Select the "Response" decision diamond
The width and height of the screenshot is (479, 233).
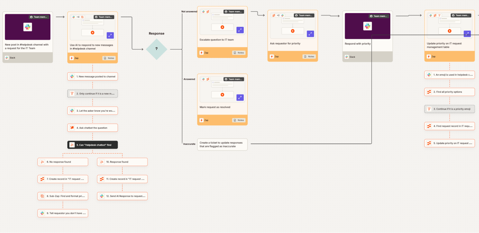click(x=157, y=49)
